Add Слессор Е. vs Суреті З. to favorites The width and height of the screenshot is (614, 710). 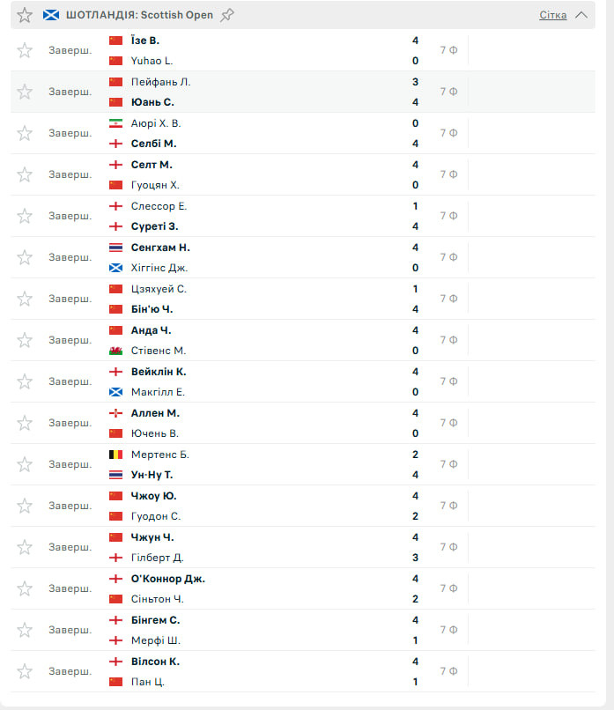point(25,216)
